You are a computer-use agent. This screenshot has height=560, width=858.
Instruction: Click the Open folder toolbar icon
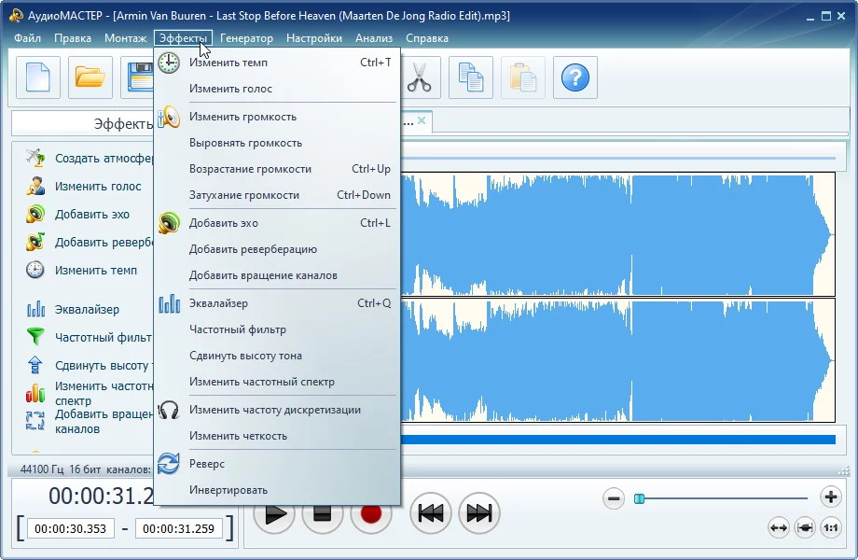point(90,77)
